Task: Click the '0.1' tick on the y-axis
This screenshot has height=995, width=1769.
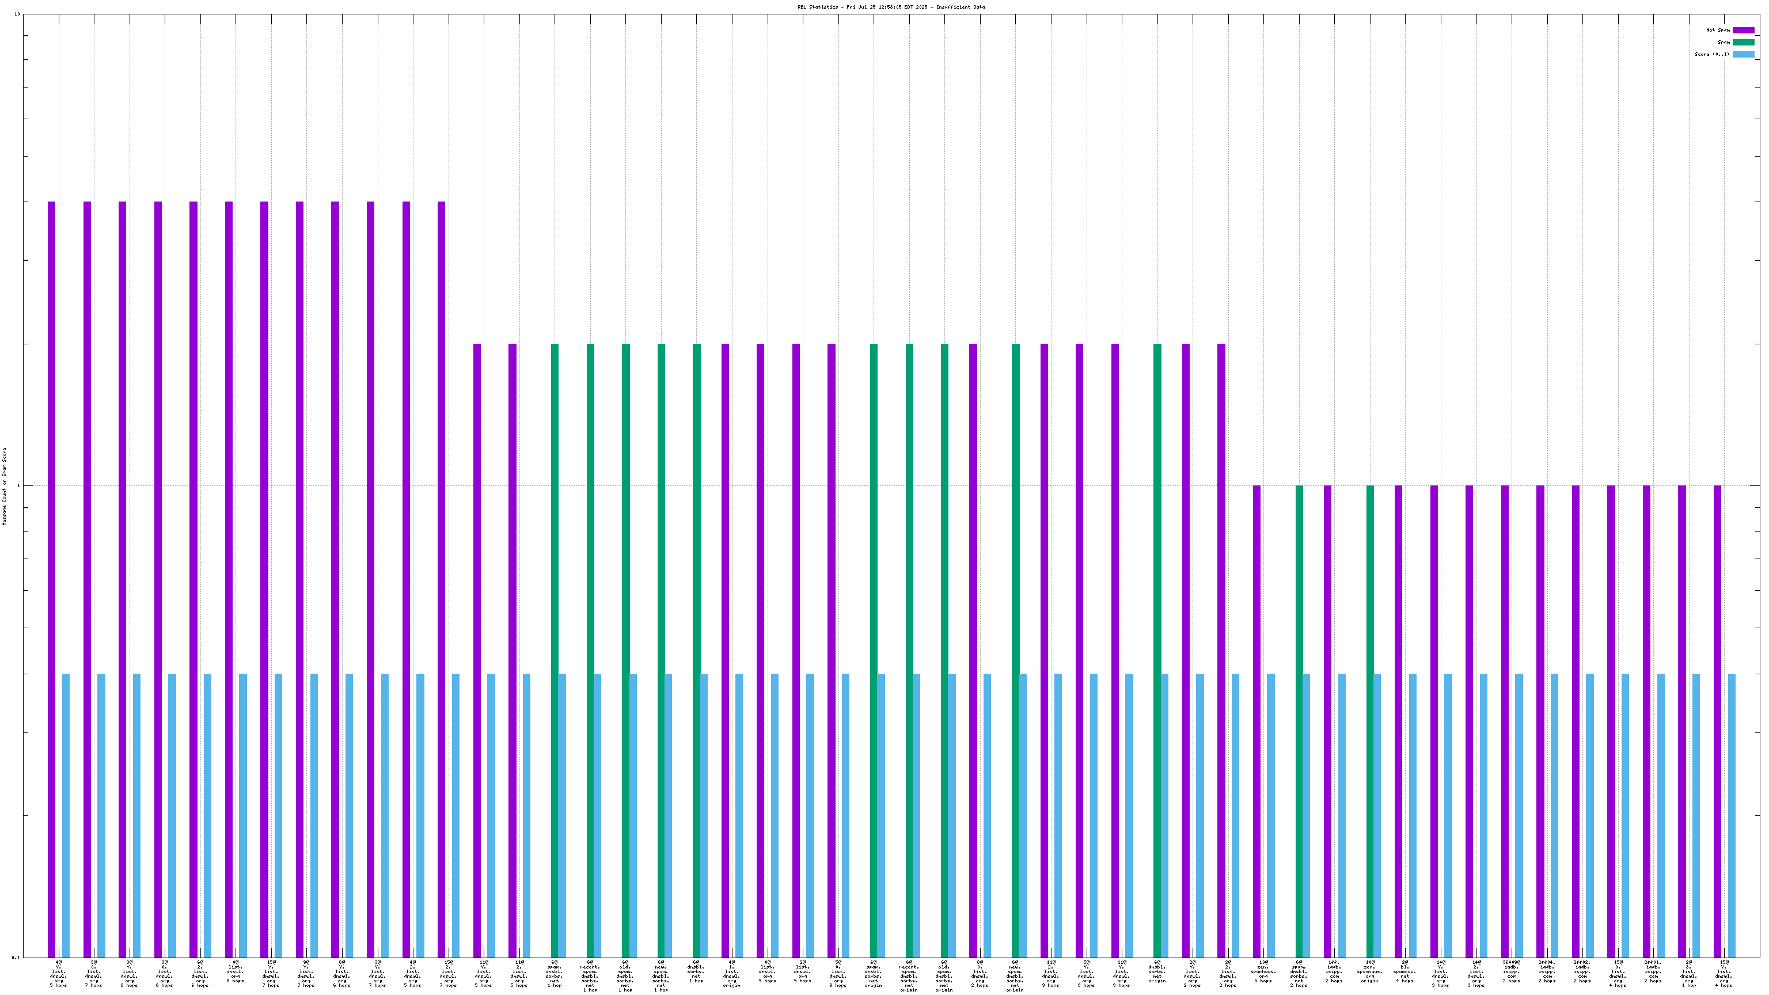Action: [16, 958]
